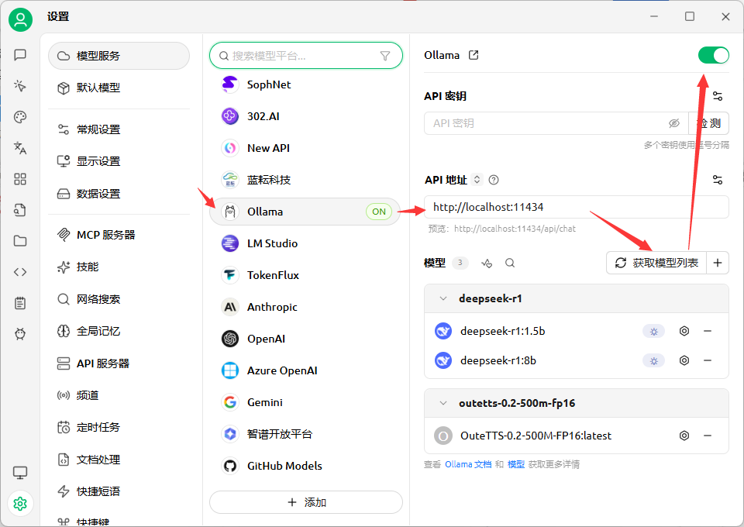Select the OpenAI provider
Screen dimensions: 744x527
pyautogui.click(x=305, y=339)
